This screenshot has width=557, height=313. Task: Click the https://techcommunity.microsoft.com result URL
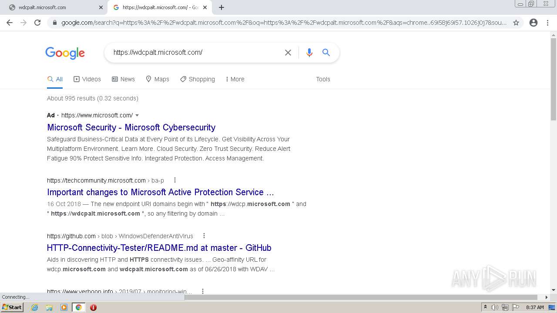(x=96, y=180)
